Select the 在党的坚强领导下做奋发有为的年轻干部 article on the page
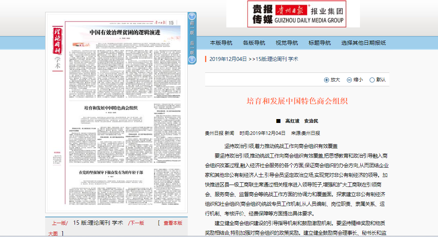Image resolution: width=438 pixels, height=237 pixels. click(111, 172)
